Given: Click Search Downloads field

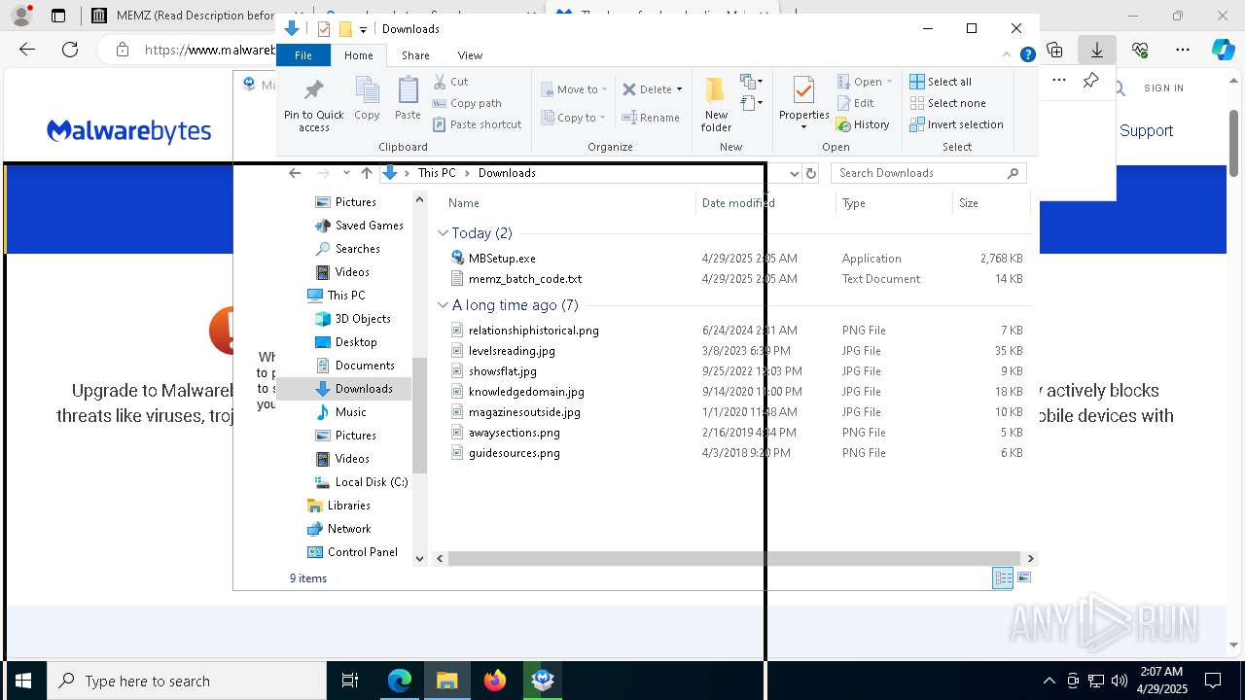Looking at the screenshot, I should pyautogui.click(x=928, y=173).
